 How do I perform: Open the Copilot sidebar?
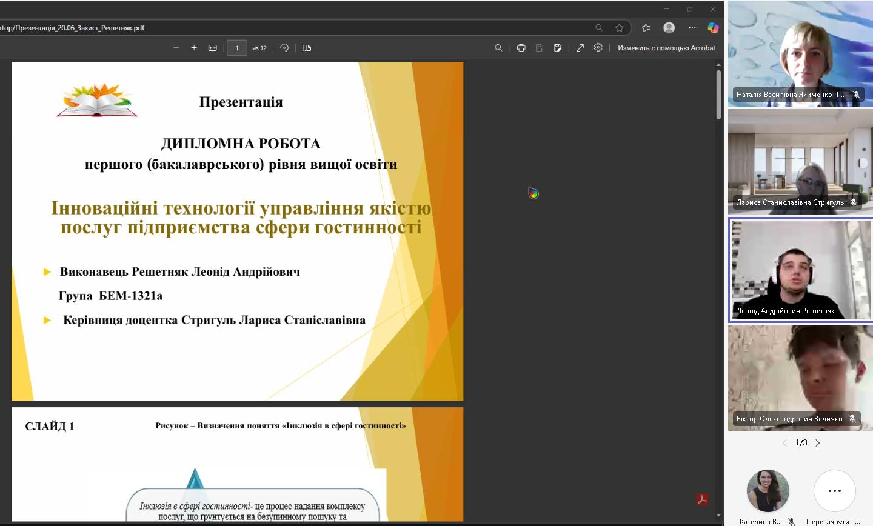[713, 28]
